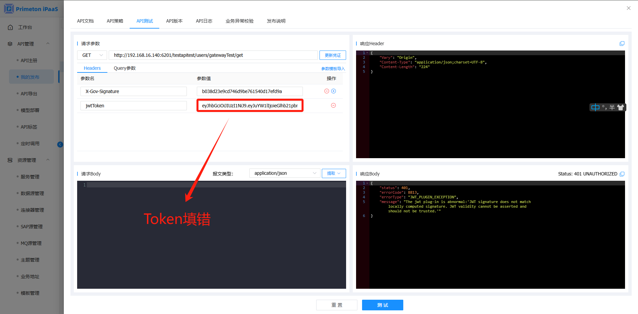Click the jwtToken value input field
The width and height of the screenshot is (638, 314).
[x=250, y=106]
